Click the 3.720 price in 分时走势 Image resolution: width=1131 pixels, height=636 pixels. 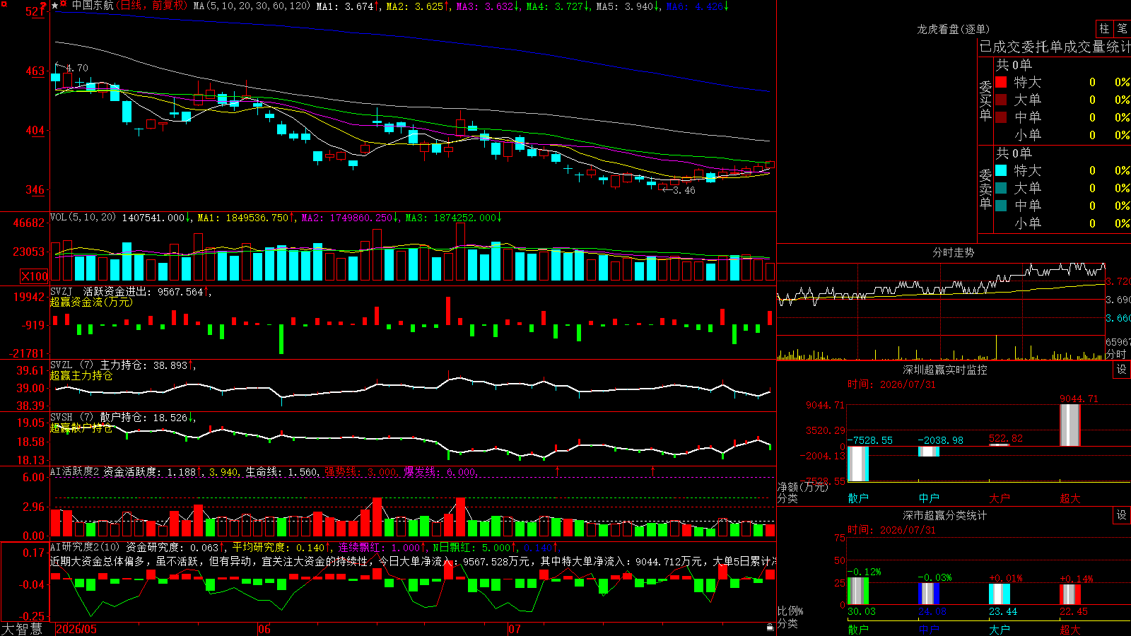pyautogui.click(x=1118, y=281)
